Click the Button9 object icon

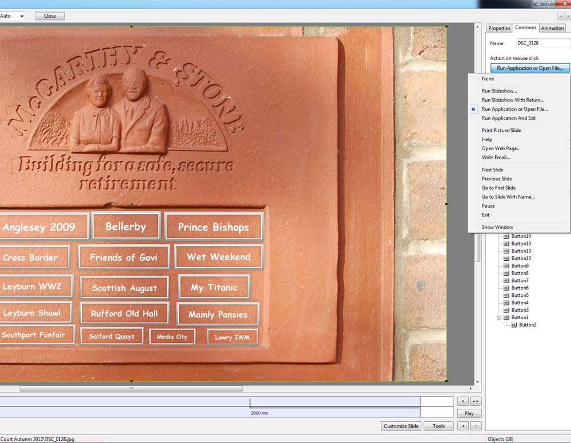click(506, 266)
